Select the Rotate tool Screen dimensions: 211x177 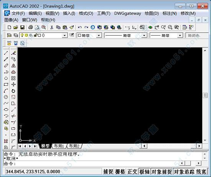pyautogui.click(x=13, y=91)
